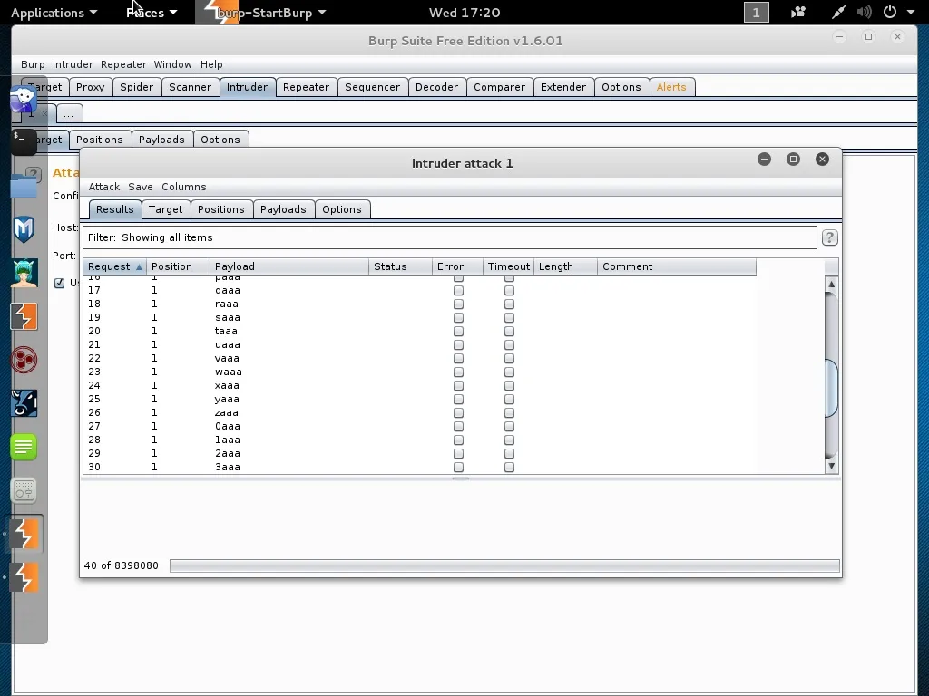Toggle Timeout checkbox for request 30
The width and height of the screenshot is (929, 696).
pos(510,468)
